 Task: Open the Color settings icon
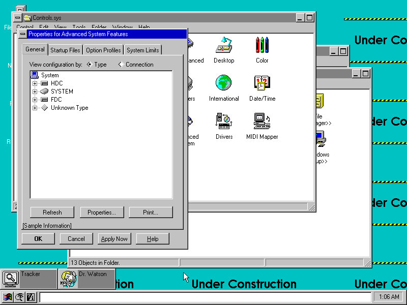tap(262, 46)
